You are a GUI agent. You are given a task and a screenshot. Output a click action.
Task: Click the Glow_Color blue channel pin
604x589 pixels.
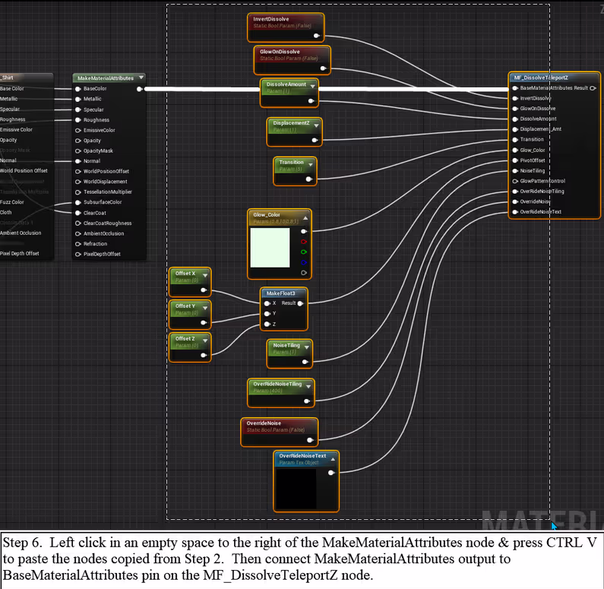point(304,263)
